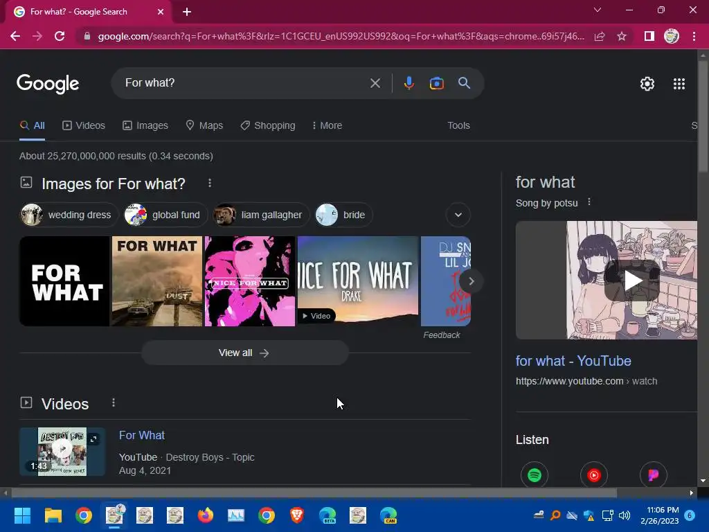Launch Firefox from the taskbar
This screenshot has height=532, width=709.
pos(205,515)
